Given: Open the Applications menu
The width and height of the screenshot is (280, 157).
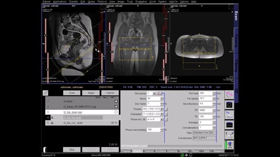Looking at the screenshot, I should [x=59, y=2].
